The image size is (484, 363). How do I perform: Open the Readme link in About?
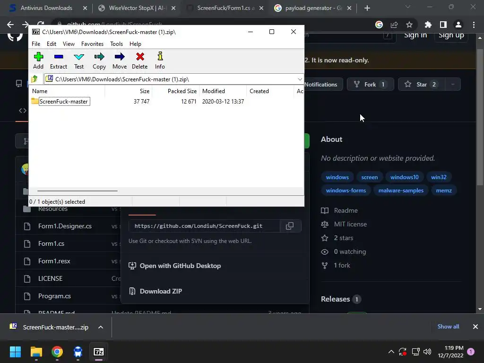[x=346, y=210]
